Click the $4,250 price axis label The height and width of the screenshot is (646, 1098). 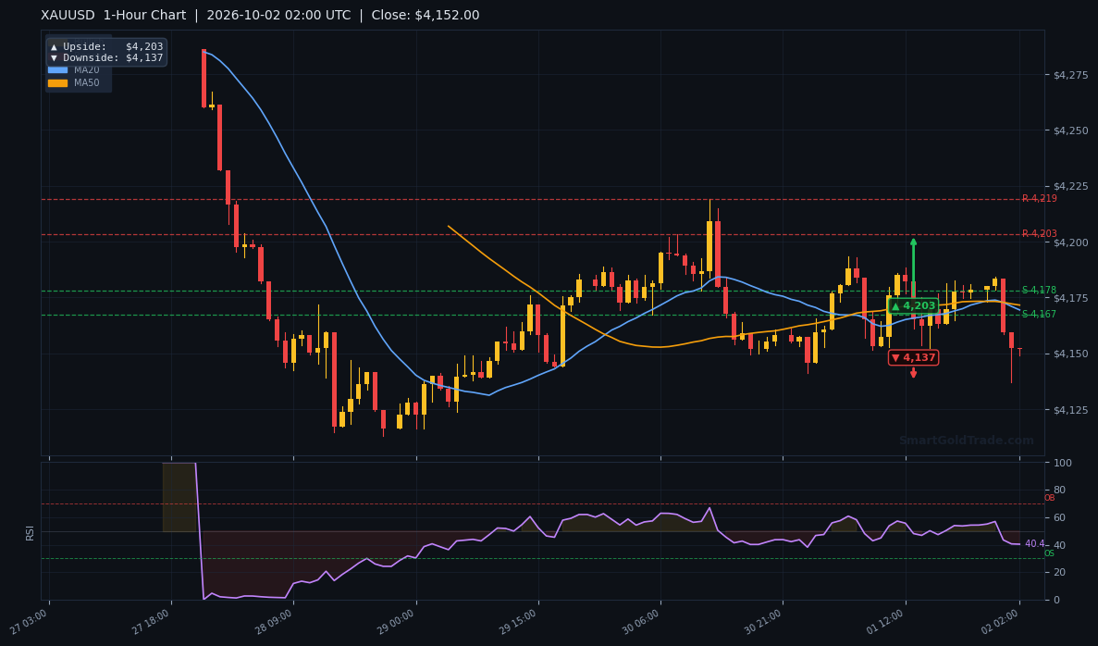[1070, 130]
